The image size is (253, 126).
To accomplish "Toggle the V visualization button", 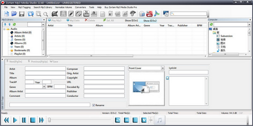I will coord(144,120).
